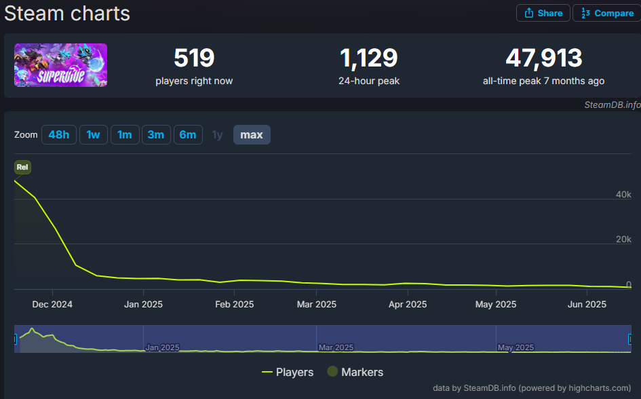Click the navigator Mar 2025 label
The width and height of the screenshot is (641, 399).
point(336,347)
